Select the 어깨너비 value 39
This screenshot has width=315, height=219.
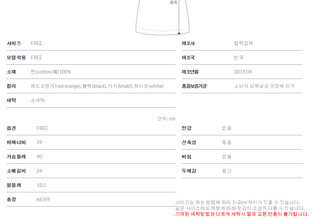[x=40, y=142]
